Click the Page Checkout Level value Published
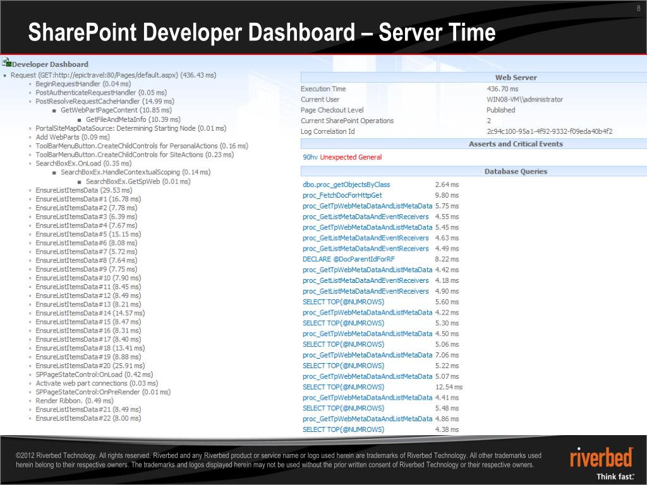 [501, 110]
